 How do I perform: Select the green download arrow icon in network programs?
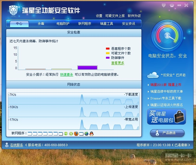(x=71, y=134)
